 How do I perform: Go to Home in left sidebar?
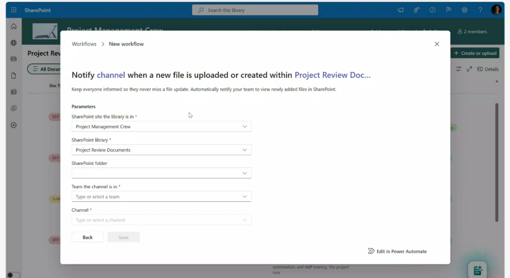(13, 26)
